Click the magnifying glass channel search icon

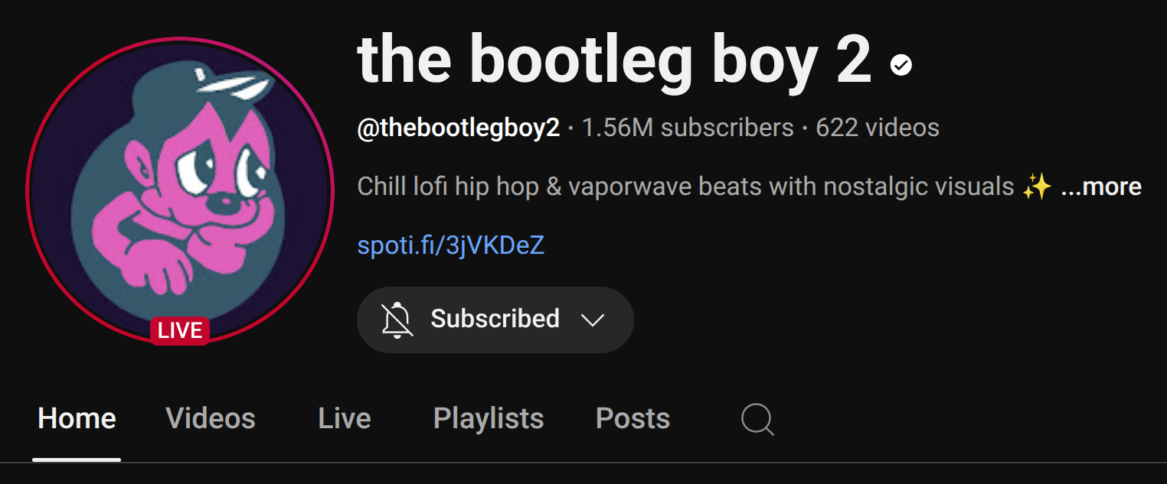[757, 419]
